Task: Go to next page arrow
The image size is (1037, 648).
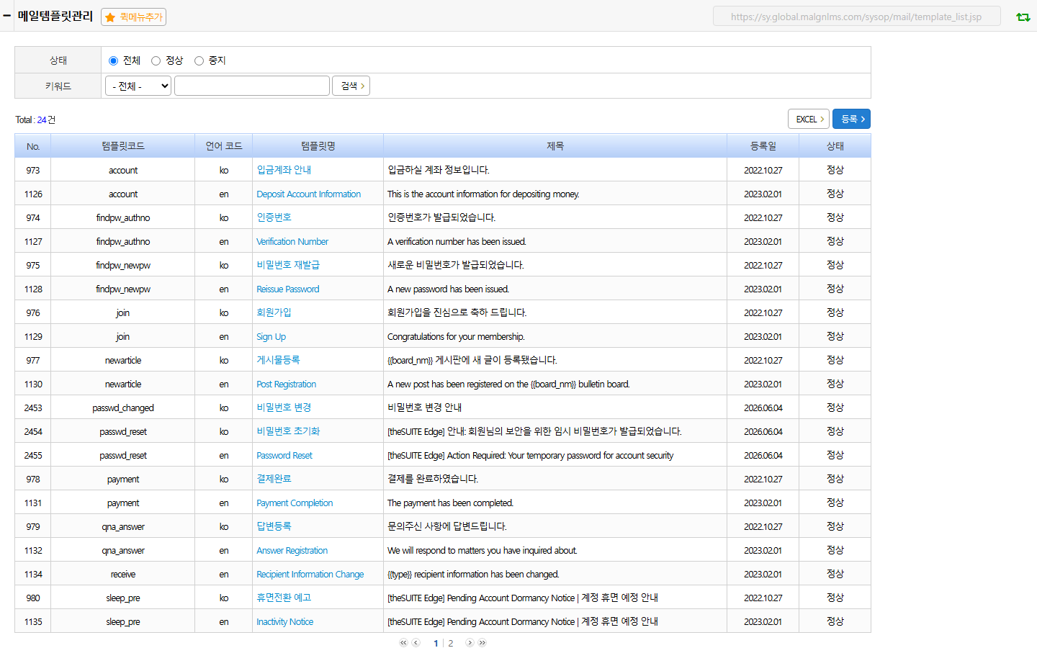Action: pos(470,643)
